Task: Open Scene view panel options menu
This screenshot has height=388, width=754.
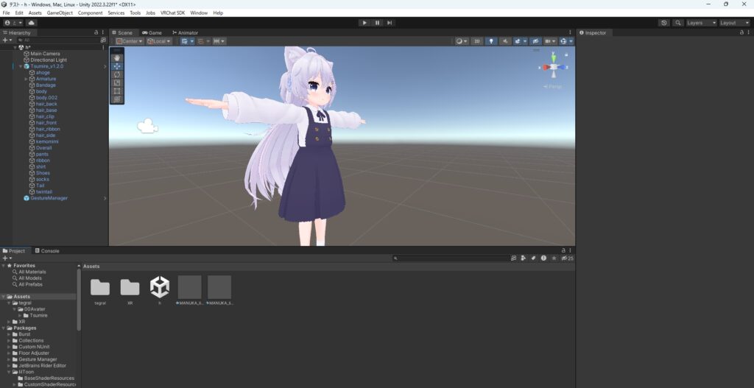Action: pyautogui.click(x=571, y=32)
